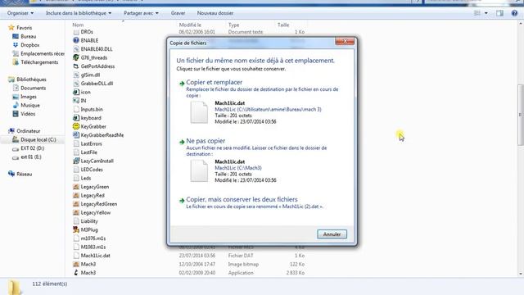Open the Documents library
Screen dimensions: 524x295
coord(29,88)
